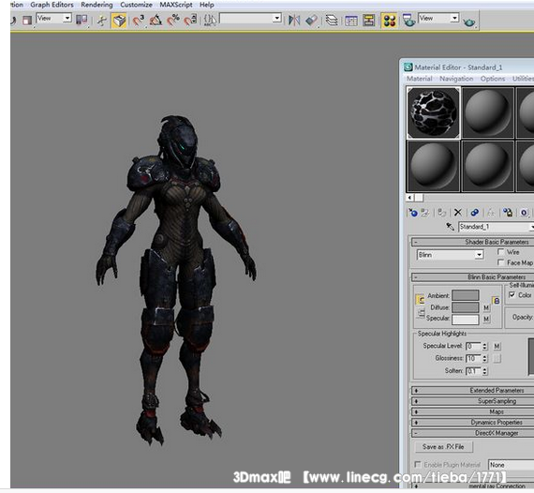Click the Diffuse color swatch
Screen dimensions: 534x493
point(466,307)
